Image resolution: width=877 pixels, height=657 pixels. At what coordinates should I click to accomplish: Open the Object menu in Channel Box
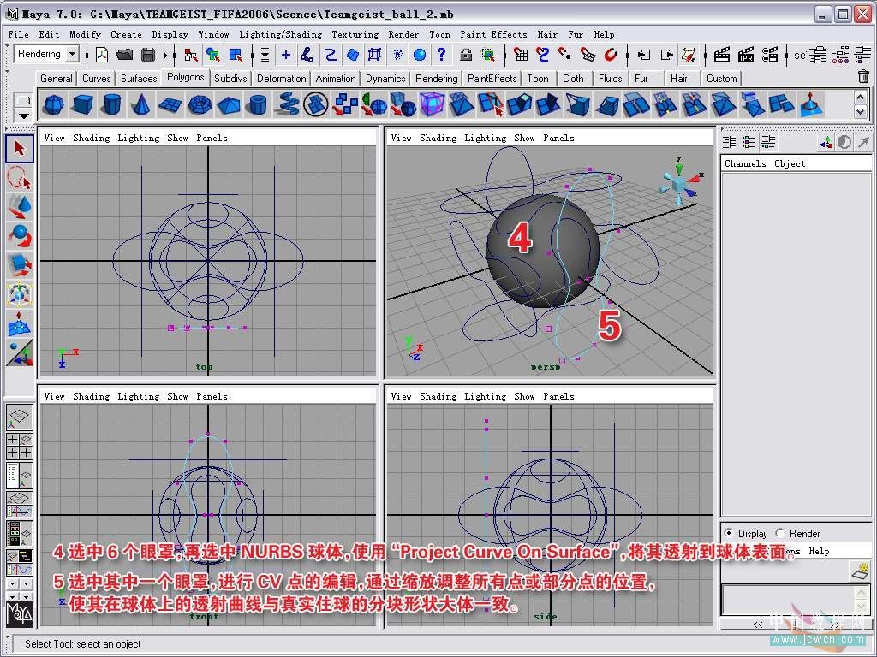click(790, 163)
